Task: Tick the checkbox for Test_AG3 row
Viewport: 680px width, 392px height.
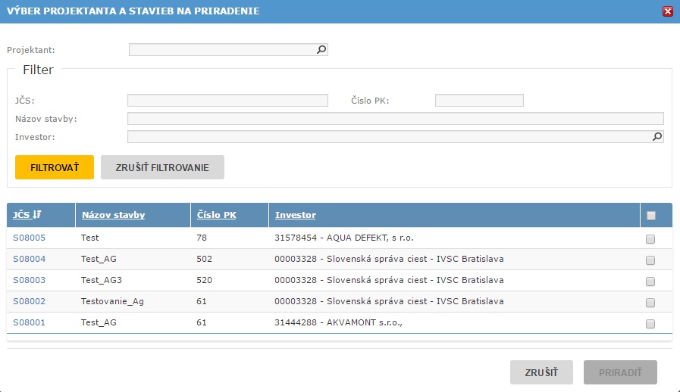Action: pos(650,282)
